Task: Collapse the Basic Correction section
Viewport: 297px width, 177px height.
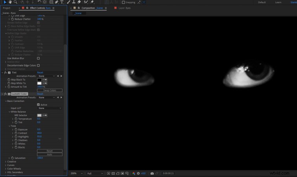Action: click(6, 101)
